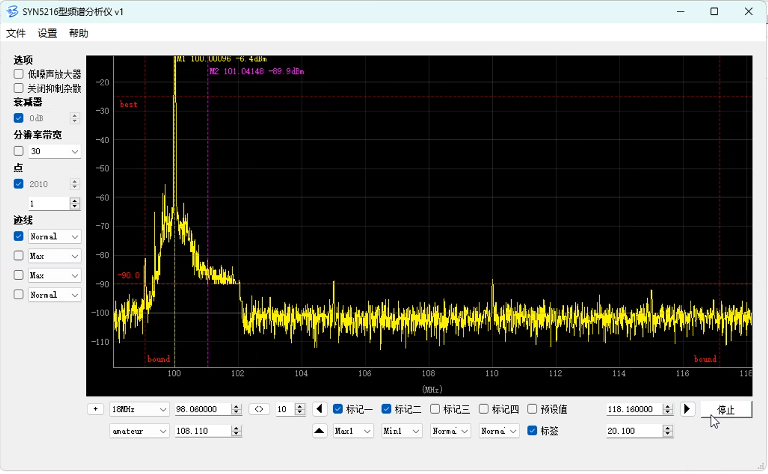The height and width of the screenshot is (474, 768).
Task: Tick the 分辨率带宽 checkbox next to 30
Action: [19, 151]
